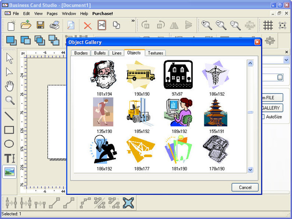This screenshot has height=219, width=292.
Task: Select the line drawing tool
Action: [x=9, y=116]
